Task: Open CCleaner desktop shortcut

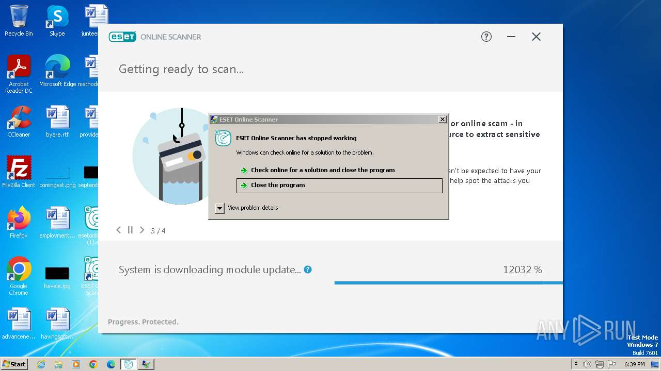Action: 19,122
